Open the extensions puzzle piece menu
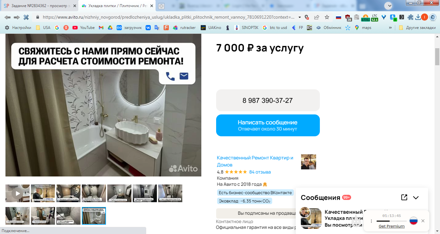 (x=410, y=17)
